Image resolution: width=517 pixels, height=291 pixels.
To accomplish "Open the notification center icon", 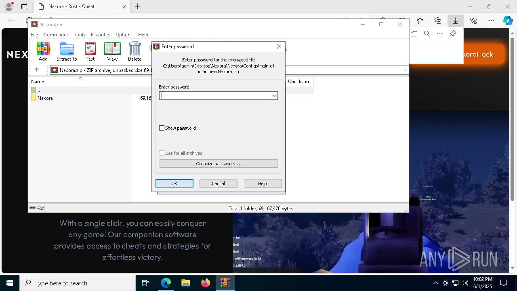I will (x=504, y=283).
